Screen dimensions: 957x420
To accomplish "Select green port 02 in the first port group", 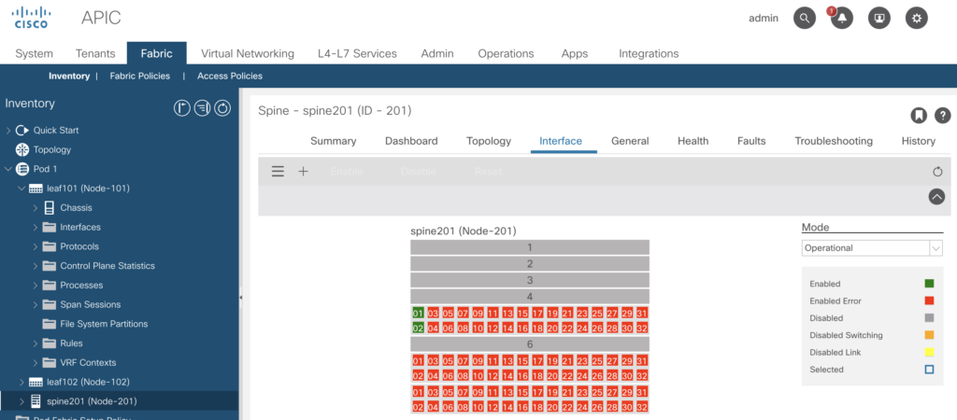I will point(418,328).
